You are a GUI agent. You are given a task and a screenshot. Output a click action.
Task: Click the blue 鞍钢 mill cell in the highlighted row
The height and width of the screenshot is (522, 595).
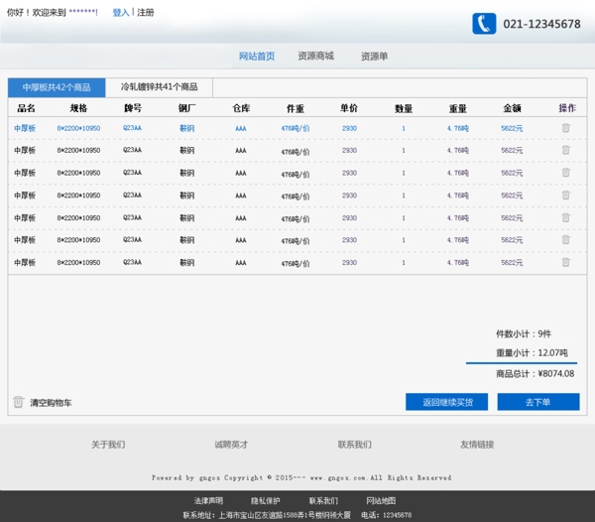[187, 128]
